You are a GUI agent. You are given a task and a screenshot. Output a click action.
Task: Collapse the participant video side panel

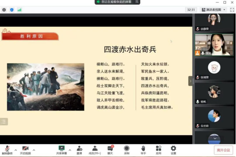(x=190, y=81)
